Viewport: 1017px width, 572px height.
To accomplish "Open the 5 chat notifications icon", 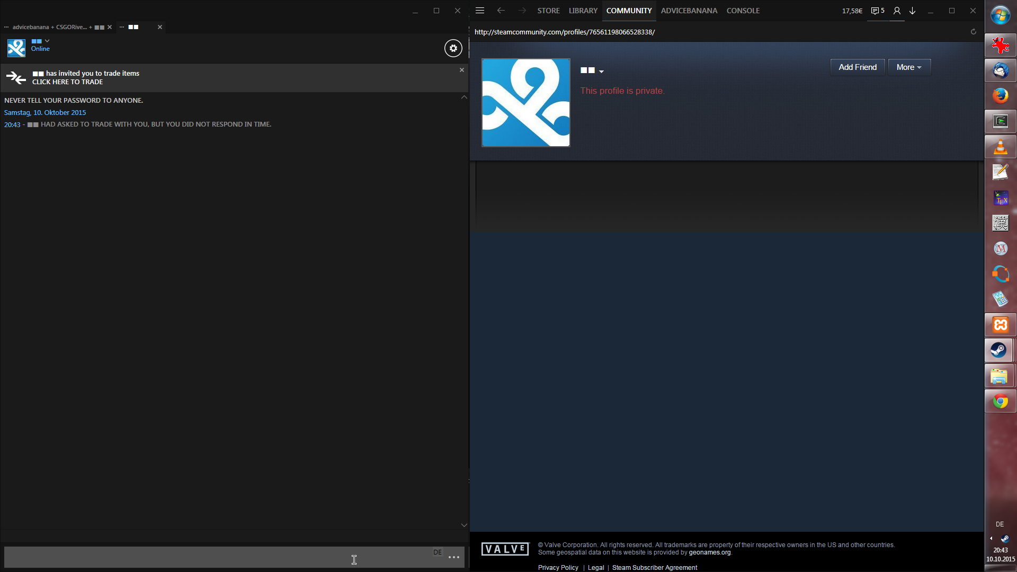I will click(878, 11).
